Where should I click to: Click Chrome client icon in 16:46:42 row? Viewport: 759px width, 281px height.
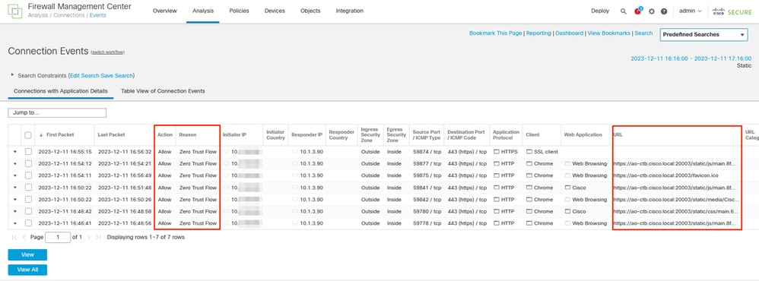(529, 211)
